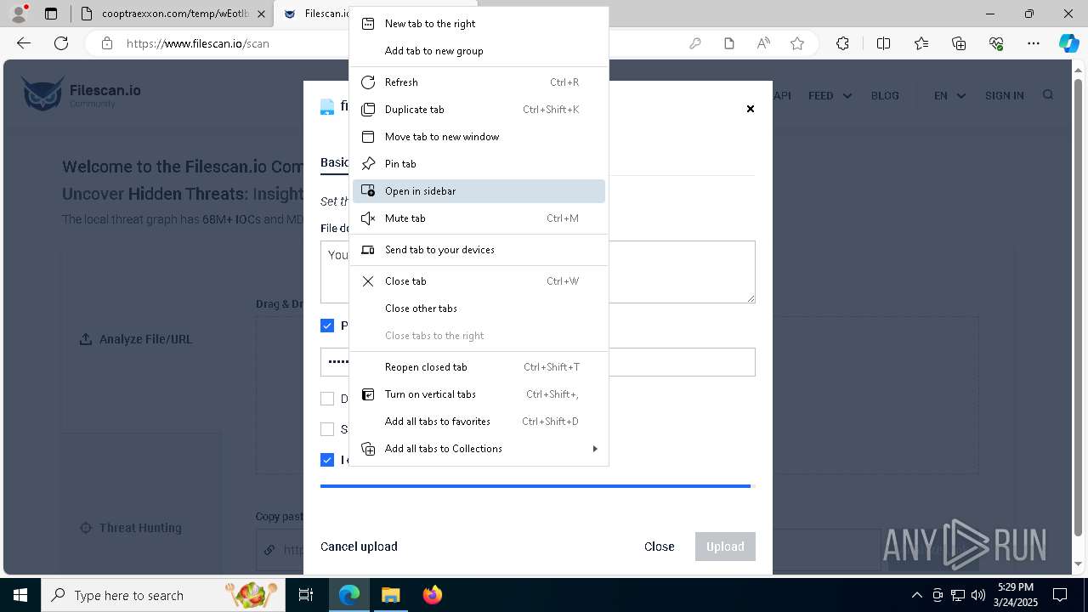Open the notification center icon
The width and height of the screenshot is (1088, 612).
coord(1060,595)
